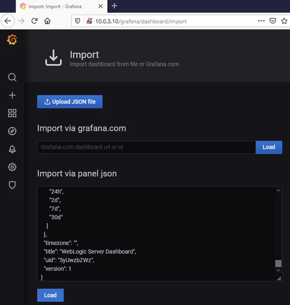Click the Load button below the panel json
290x305 pixels.
point(50,295)
